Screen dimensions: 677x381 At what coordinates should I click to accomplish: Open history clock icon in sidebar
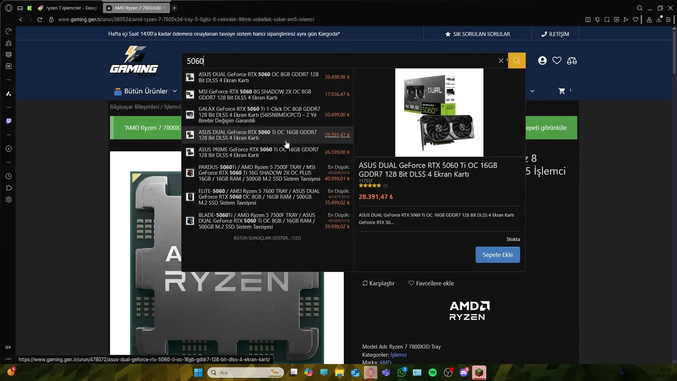click(8, 176)
